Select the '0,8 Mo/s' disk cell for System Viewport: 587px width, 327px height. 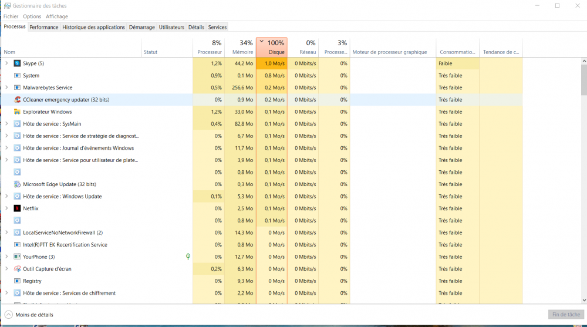coord(272,75)
